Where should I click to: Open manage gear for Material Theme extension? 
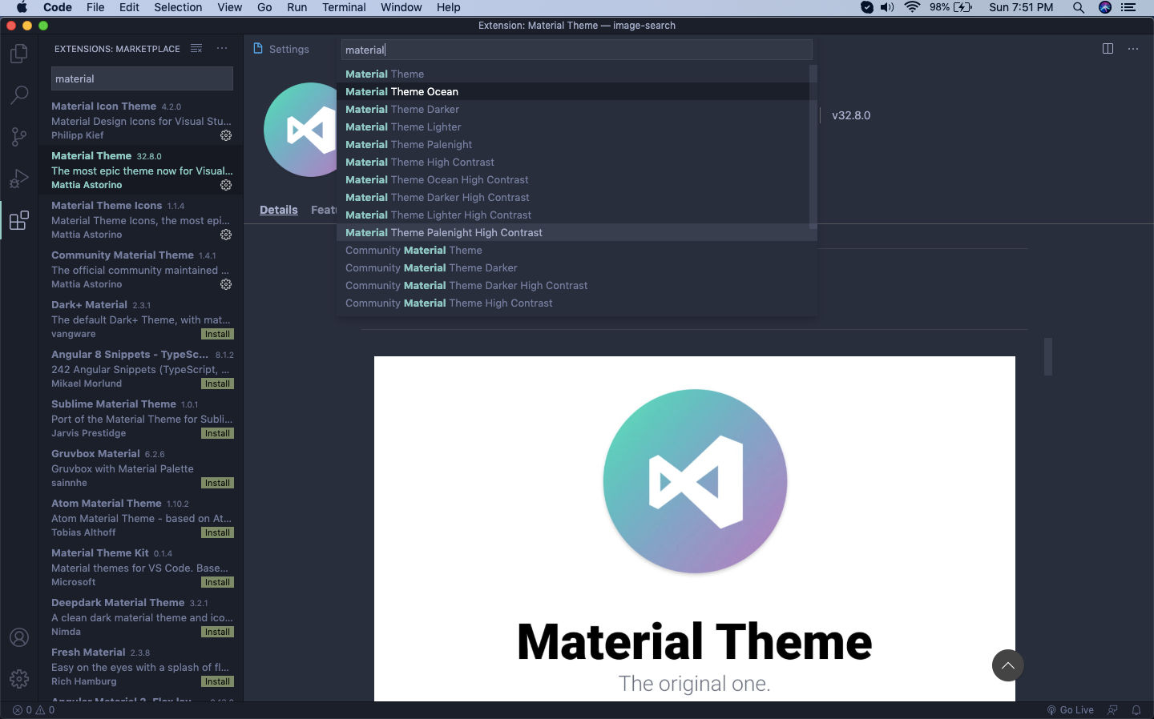[226, 185]
